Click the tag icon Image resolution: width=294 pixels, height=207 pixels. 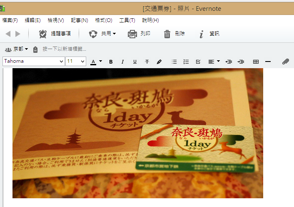pos(35,49)
